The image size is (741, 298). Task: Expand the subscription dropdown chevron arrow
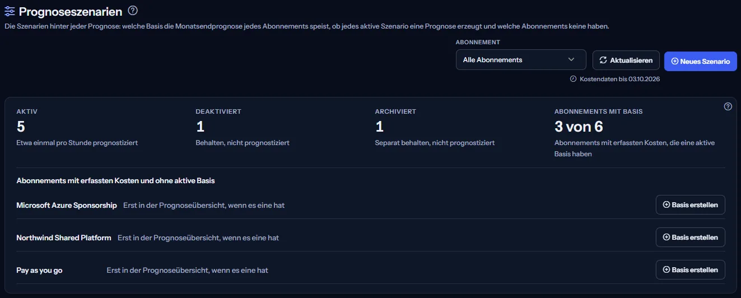point(571,60)
